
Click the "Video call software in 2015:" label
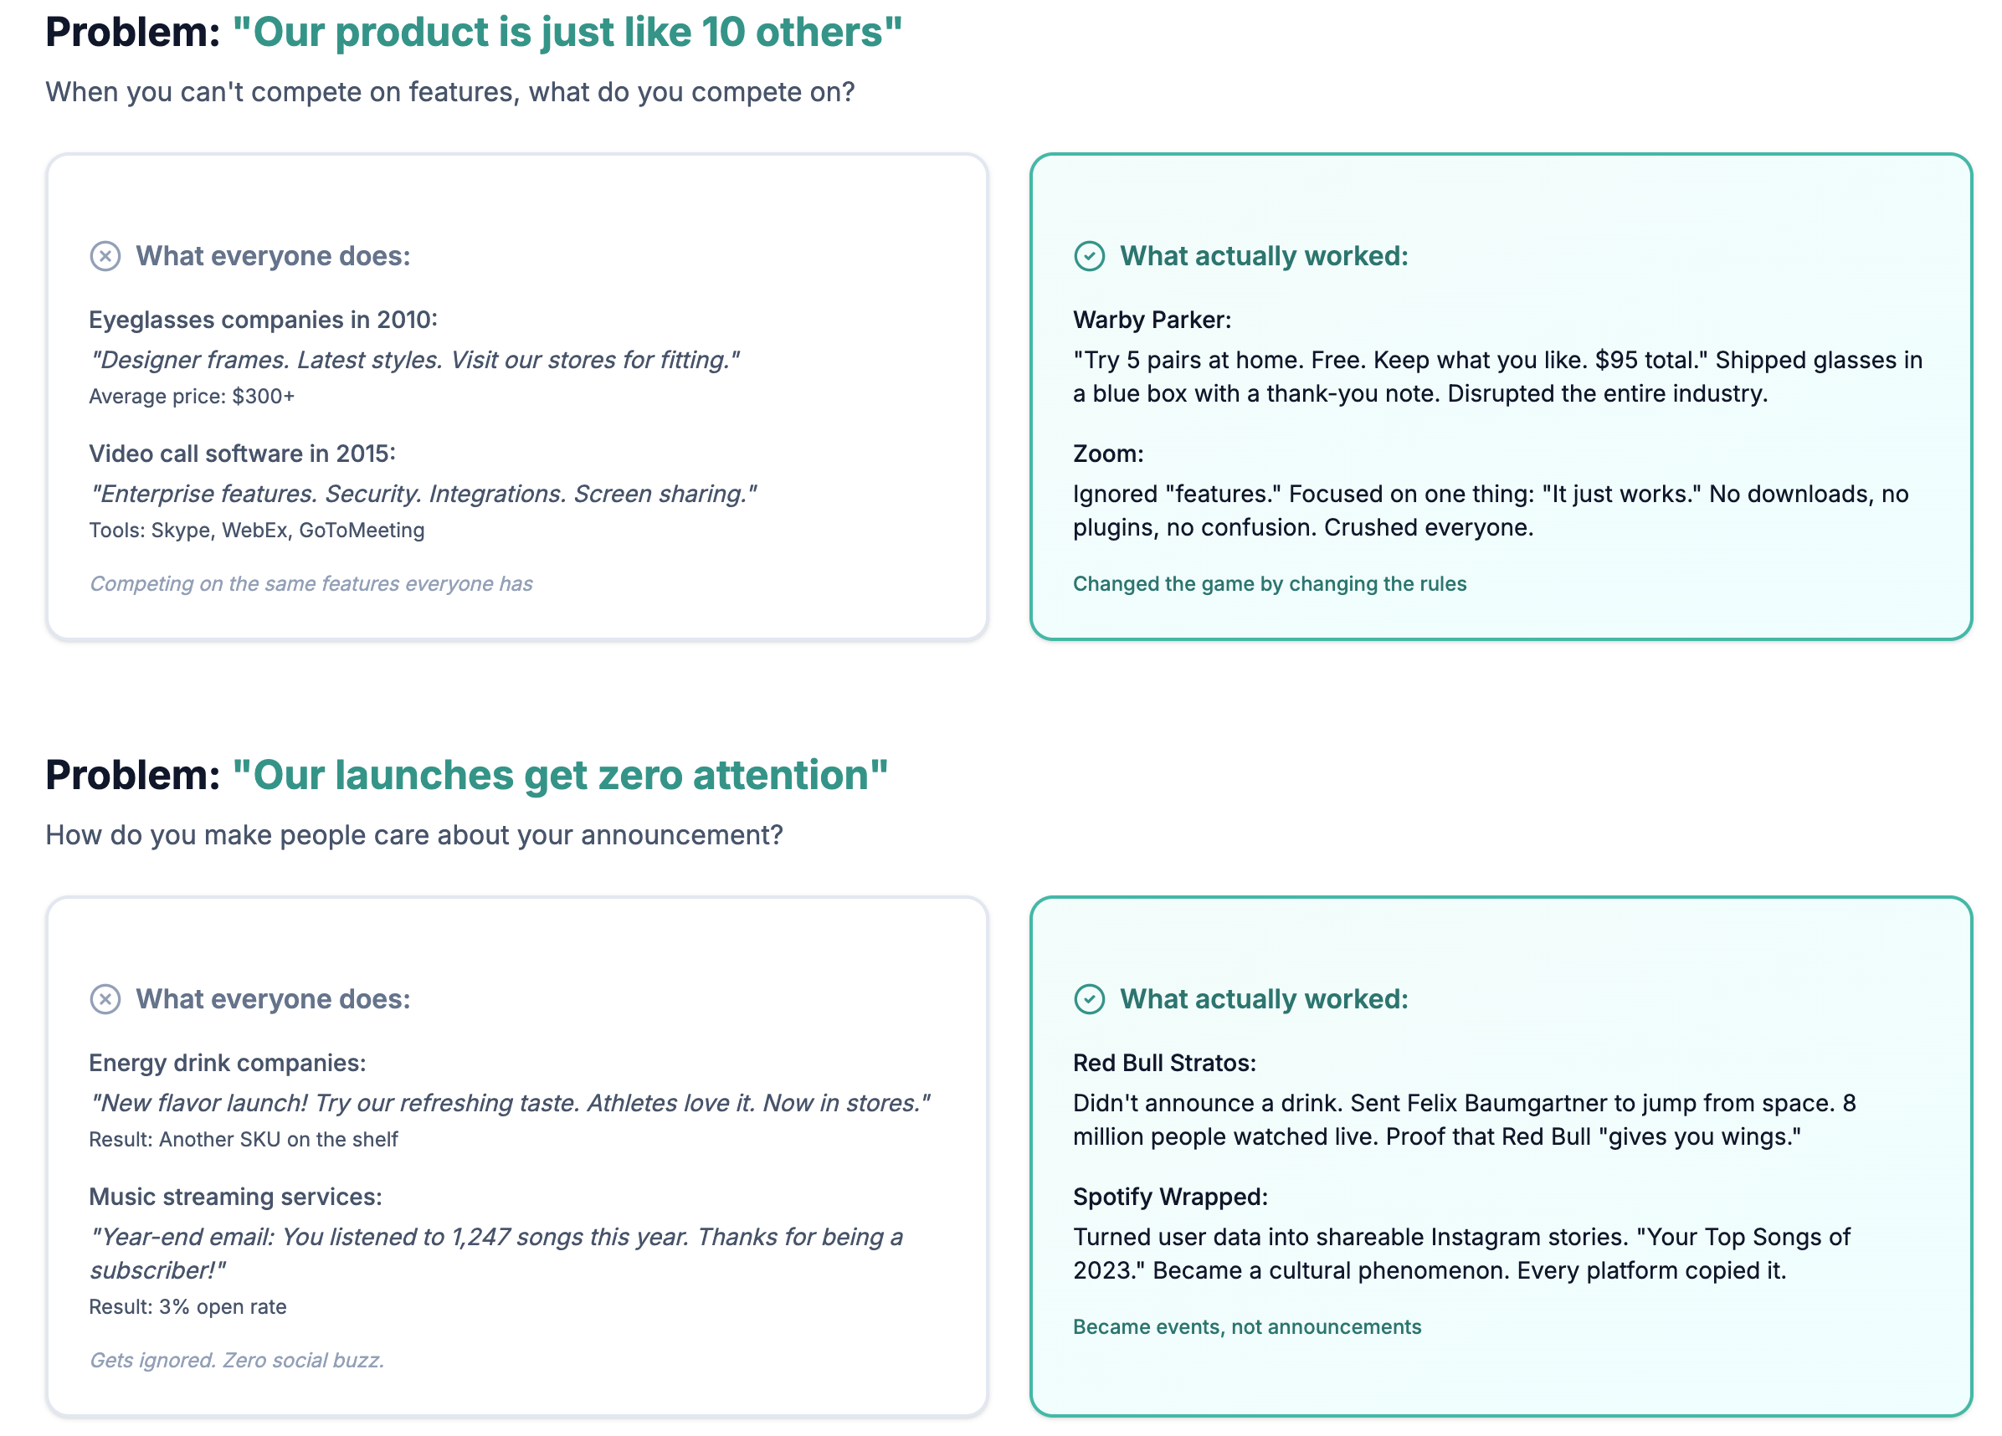[242, 454]
